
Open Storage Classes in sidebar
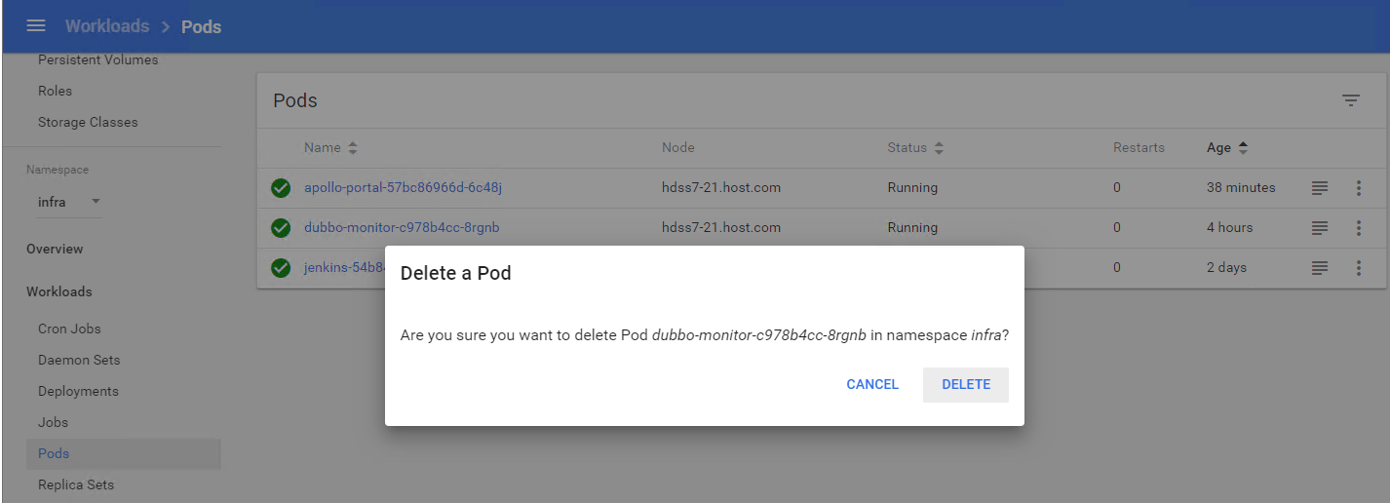pyautogui.click(x=88, y=122)
